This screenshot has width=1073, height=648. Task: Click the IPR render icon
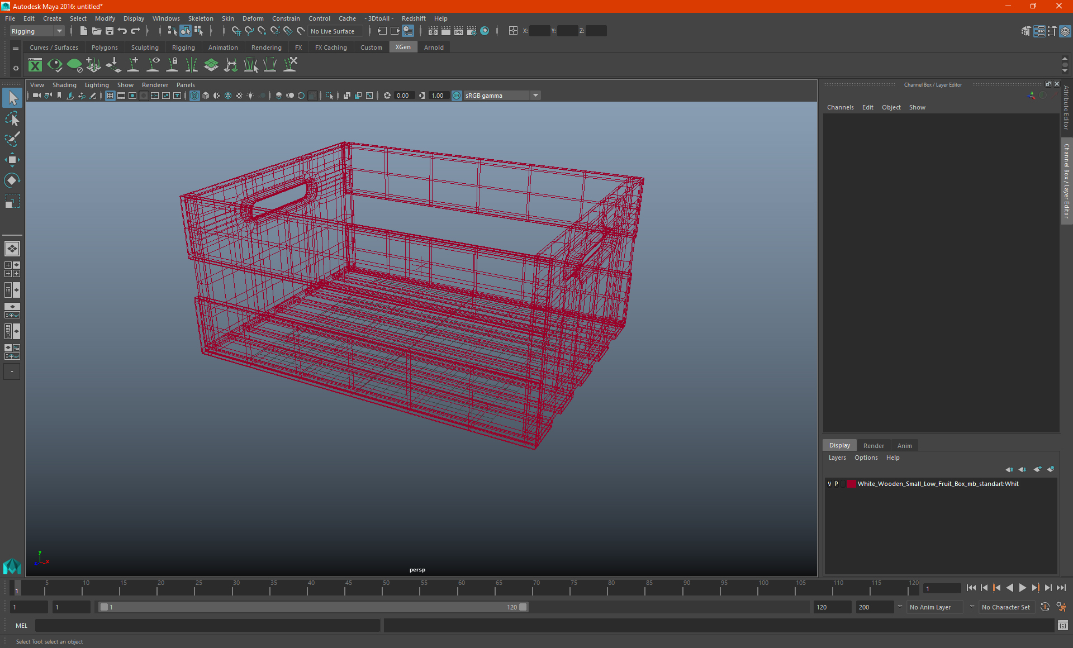(x=459, y=31)
